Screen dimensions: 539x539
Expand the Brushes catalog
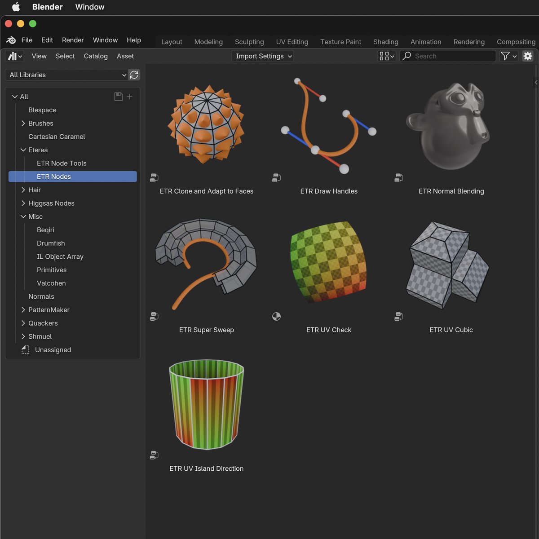[x=23, y=123]
